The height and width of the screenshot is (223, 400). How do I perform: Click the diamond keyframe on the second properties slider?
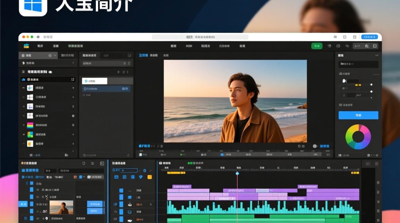[x=371, y=92]
